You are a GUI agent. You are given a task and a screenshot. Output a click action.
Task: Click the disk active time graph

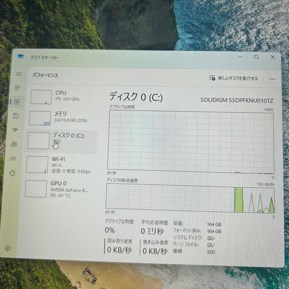click(x=191, y=142)
